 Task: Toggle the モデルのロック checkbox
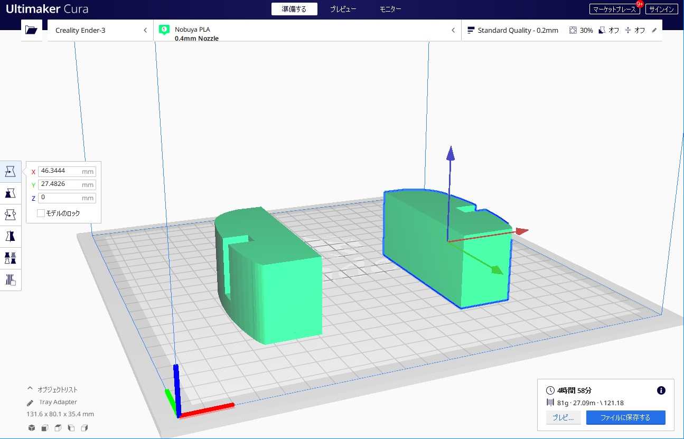tap(41, 213)
